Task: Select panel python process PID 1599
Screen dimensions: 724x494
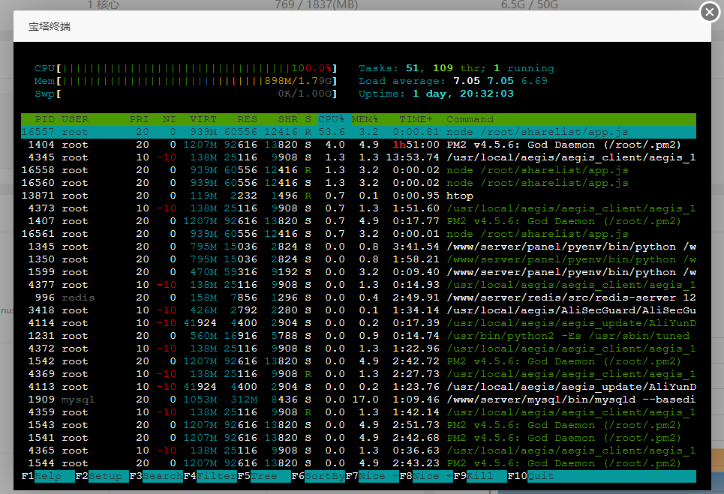Action: 359,272
